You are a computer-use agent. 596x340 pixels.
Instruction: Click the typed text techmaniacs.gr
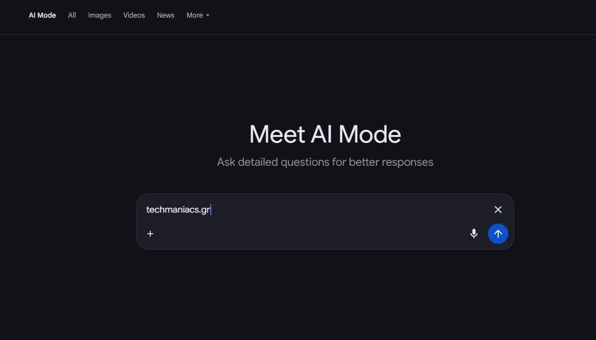pos(178,210)
